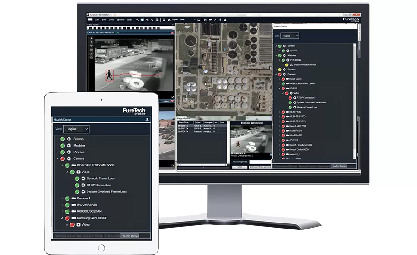This screenshot has height=255, width=417.
Task: Switch to Camera Presets tab on monitor
Action: pyautogui.click(x=307, y=166)
